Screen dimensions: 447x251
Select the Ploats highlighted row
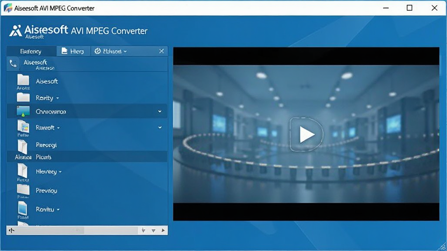[x=87, y=157]
